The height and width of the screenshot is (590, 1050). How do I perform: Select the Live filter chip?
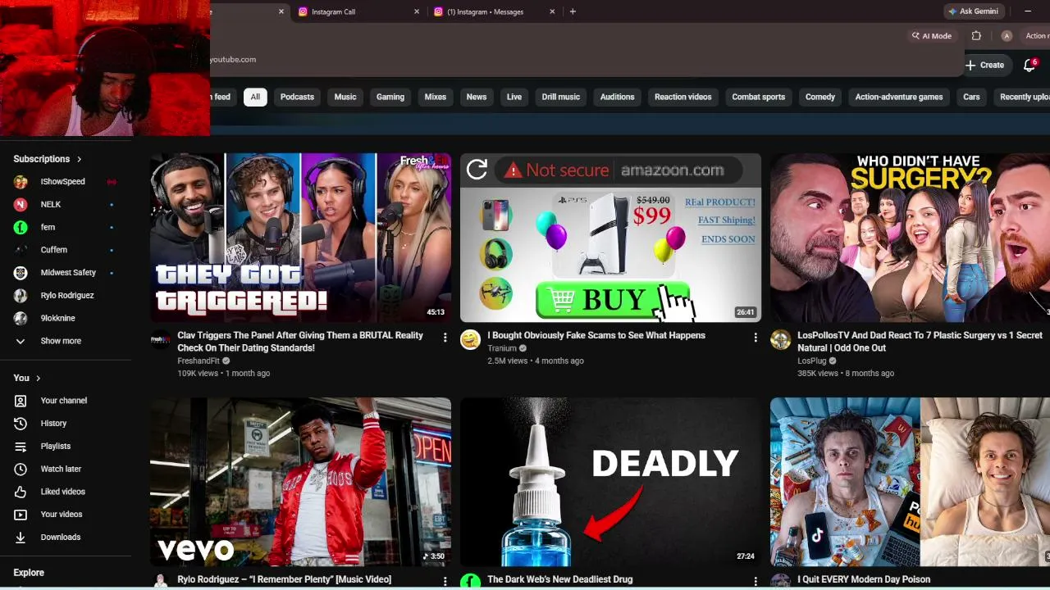(x=514, y=97)
